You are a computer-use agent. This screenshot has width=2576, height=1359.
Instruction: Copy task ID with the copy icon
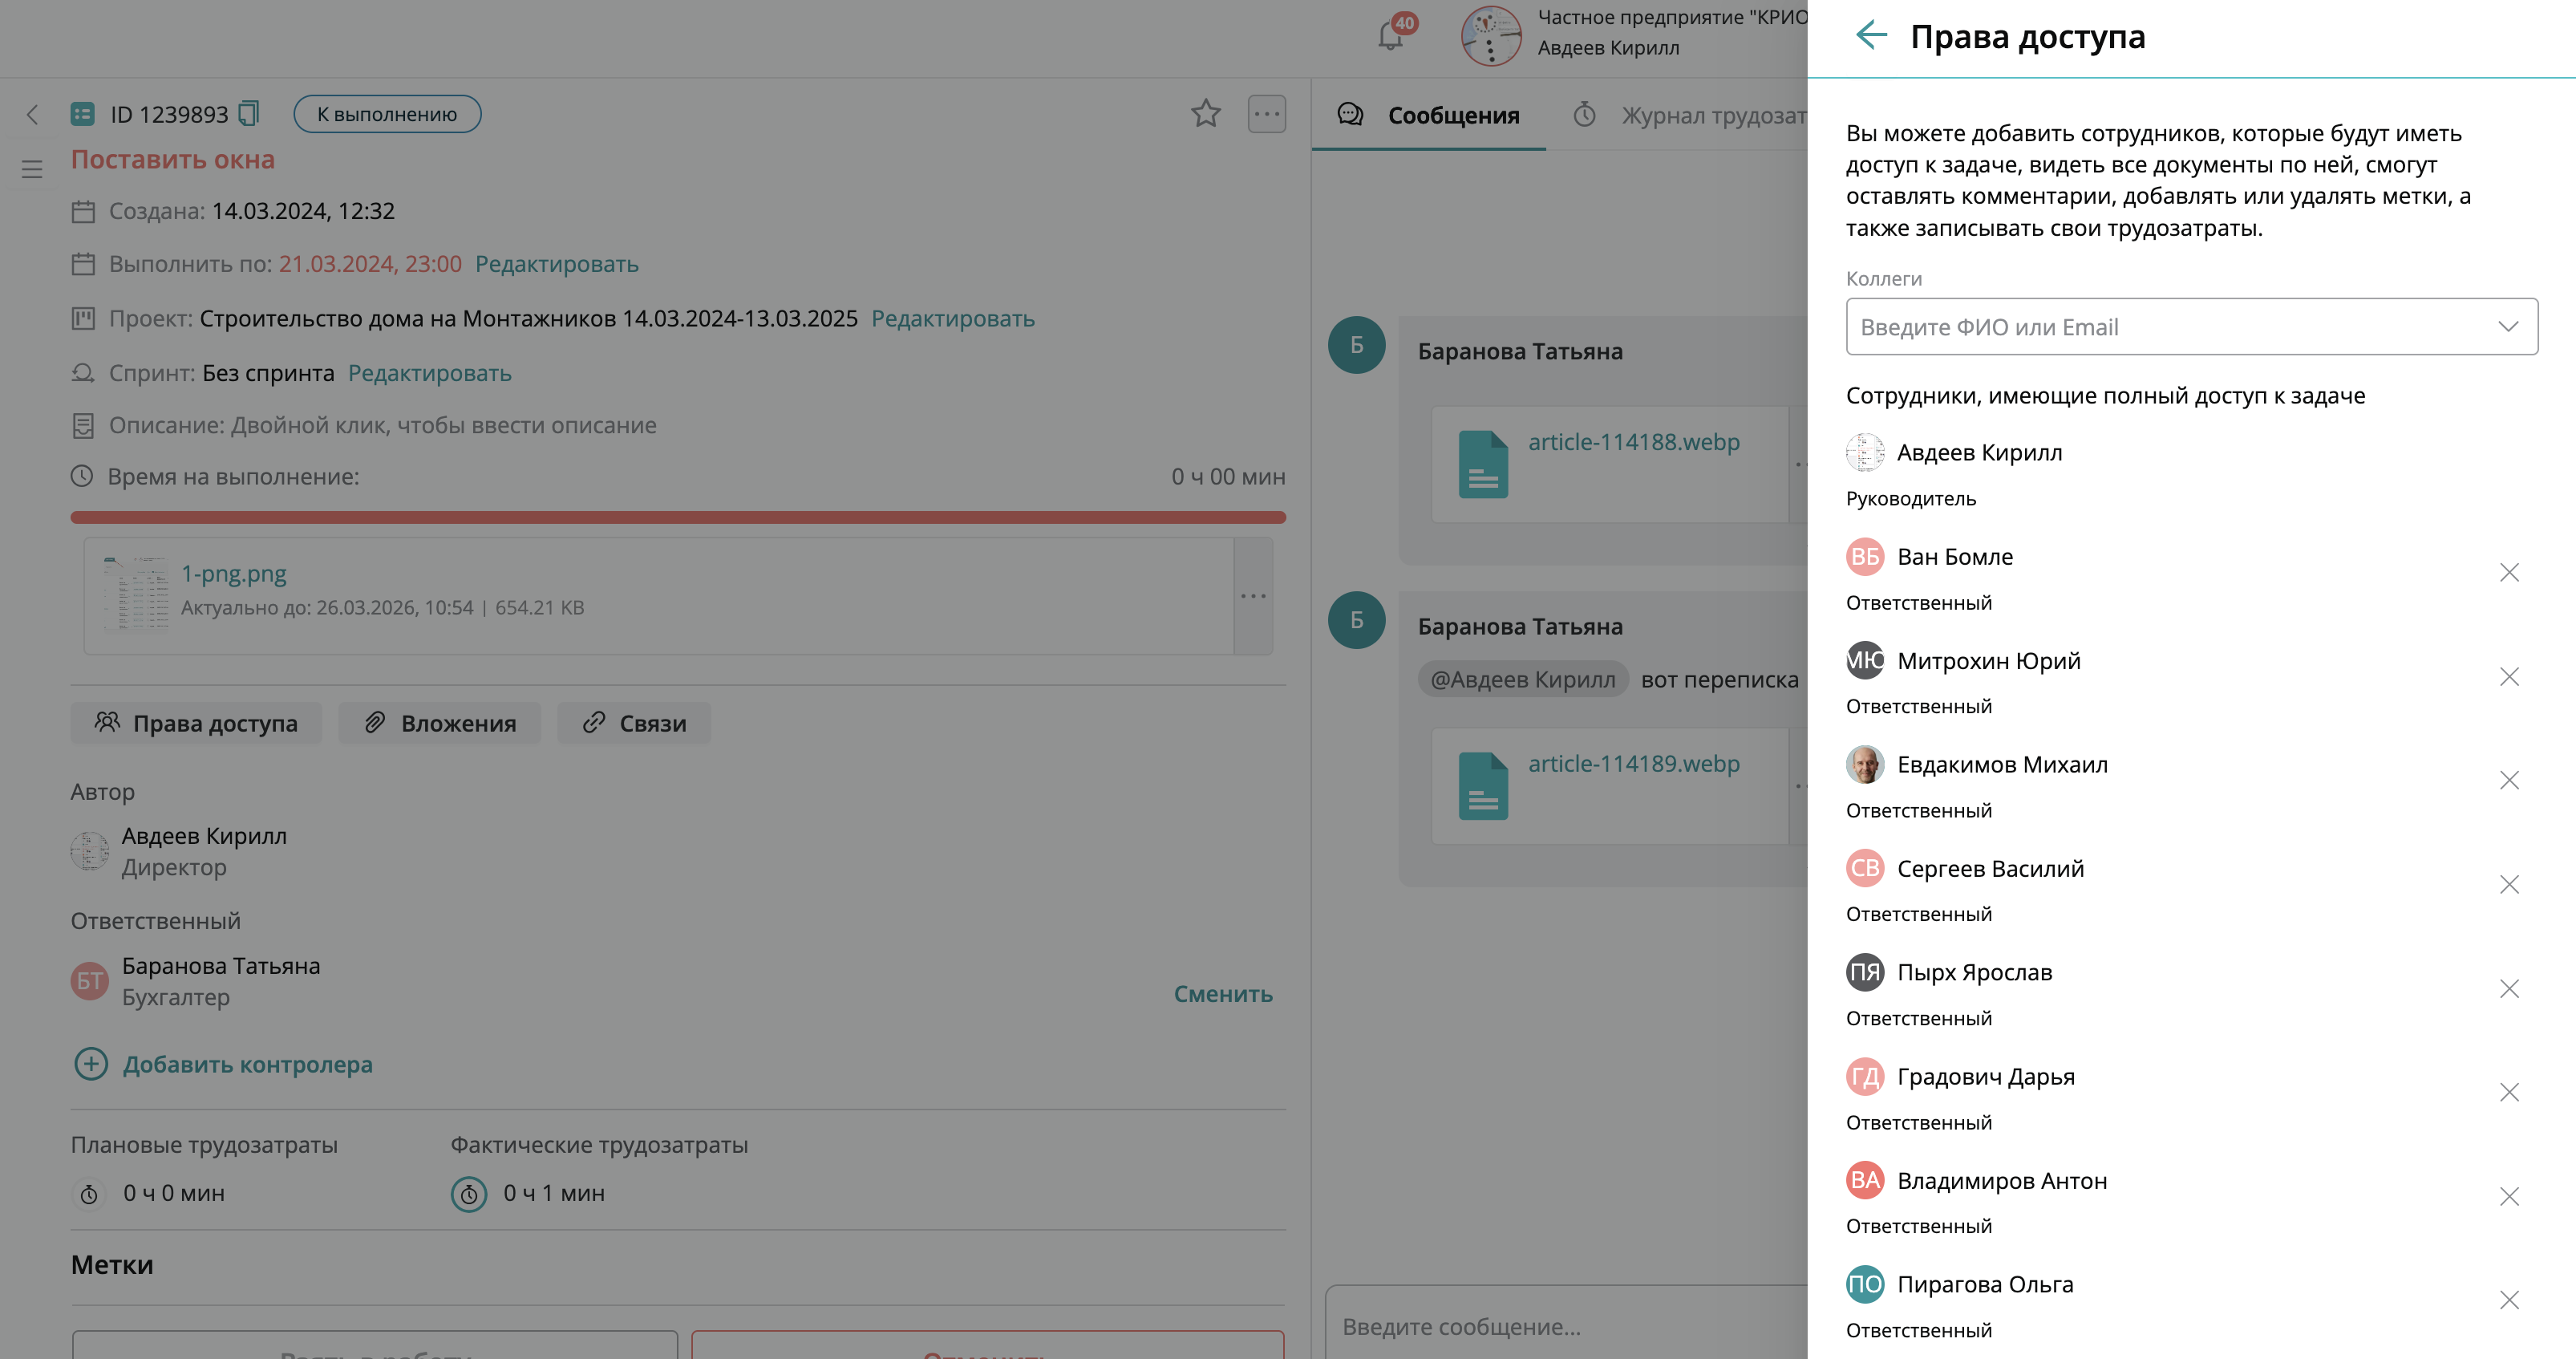tap(249, 114)
